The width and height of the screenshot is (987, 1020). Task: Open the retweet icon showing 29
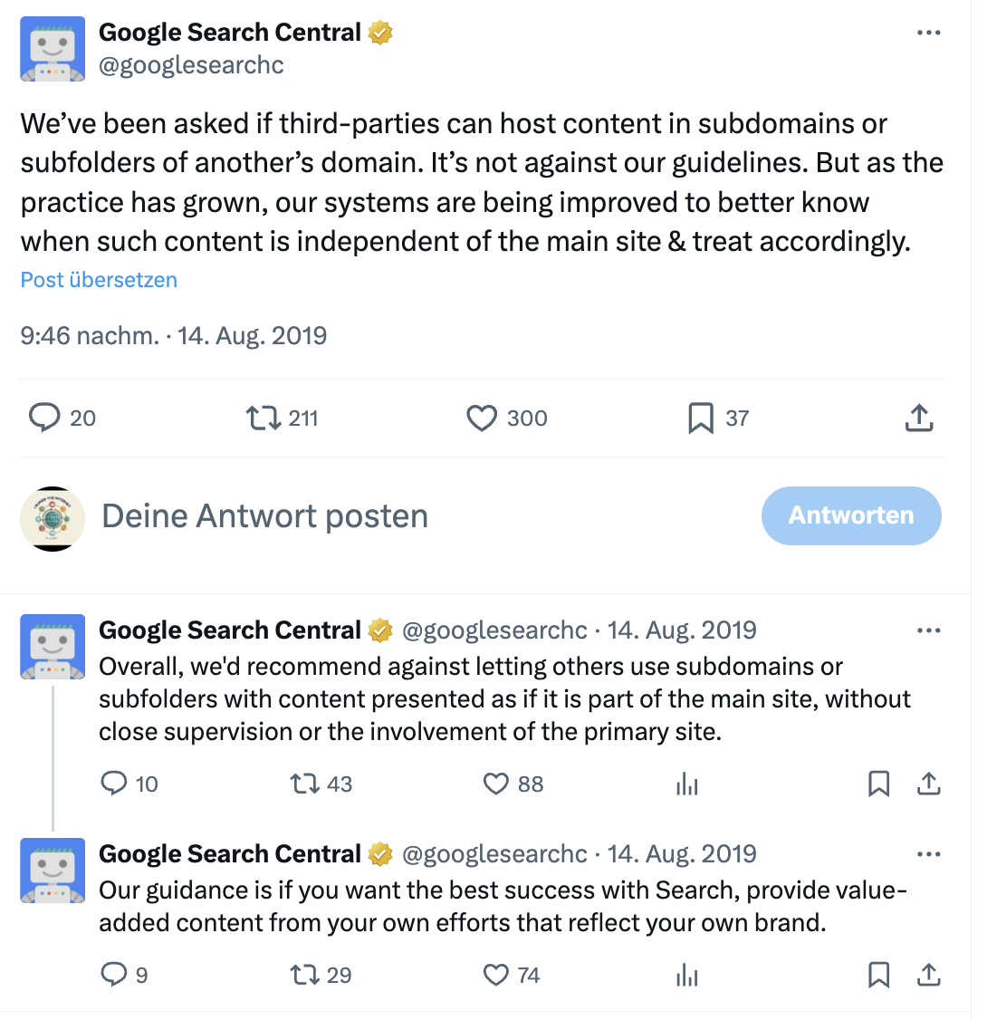click(303, 975)
